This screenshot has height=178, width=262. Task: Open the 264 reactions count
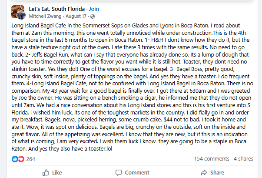[x=30, y=159]
